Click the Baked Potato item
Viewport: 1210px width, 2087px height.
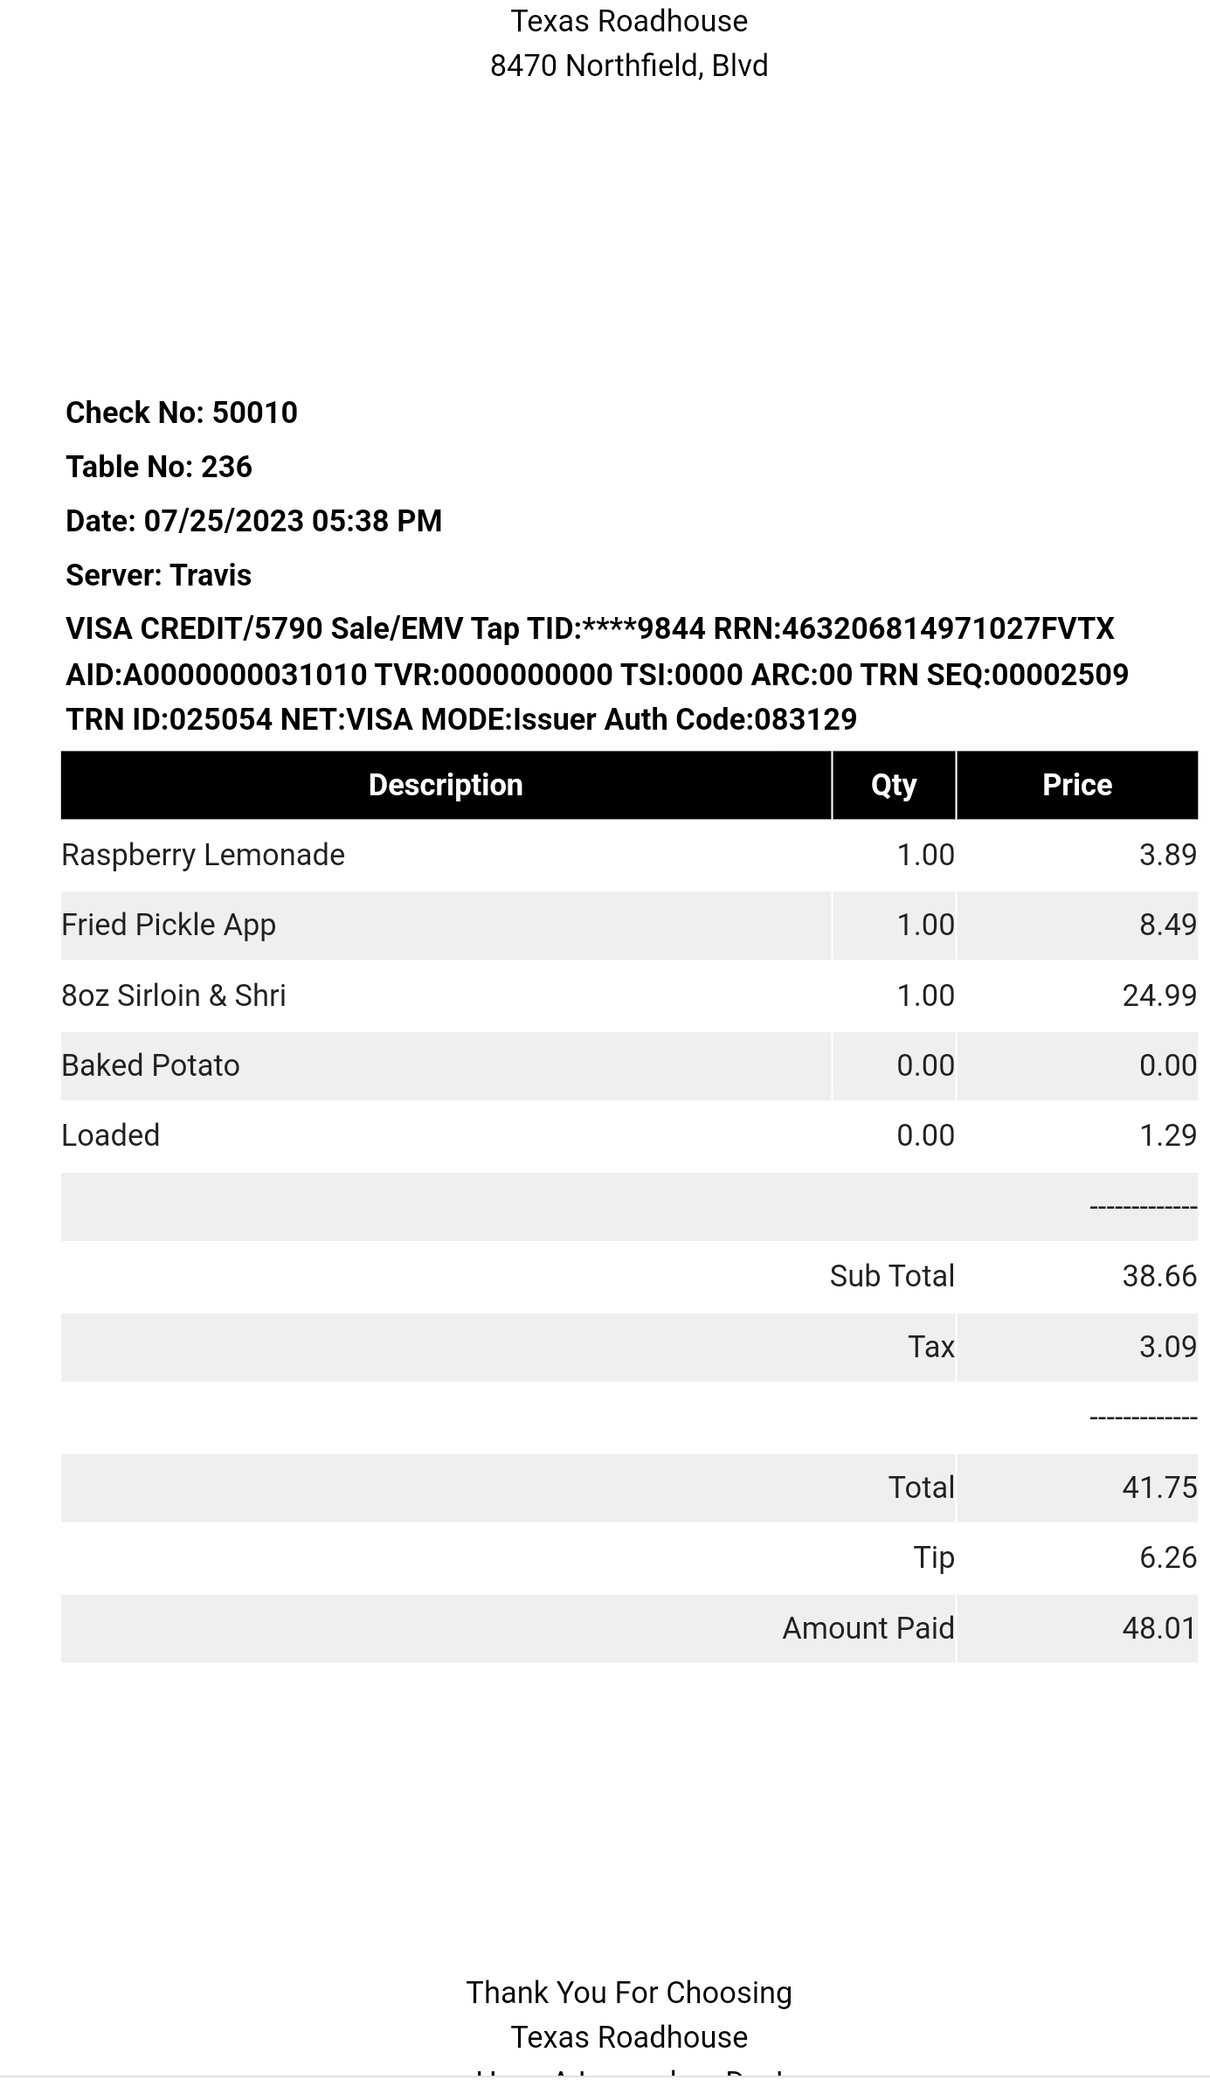pos(150,1065)
